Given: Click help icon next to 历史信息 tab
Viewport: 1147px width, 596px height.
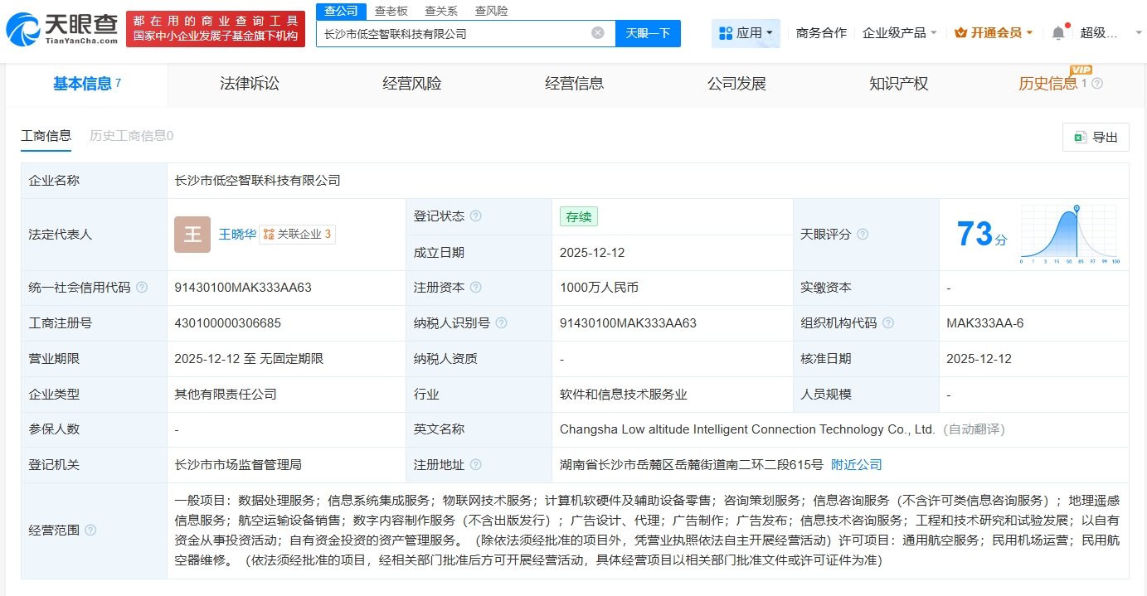Looking at the screenshot, I should point(1097,84).
